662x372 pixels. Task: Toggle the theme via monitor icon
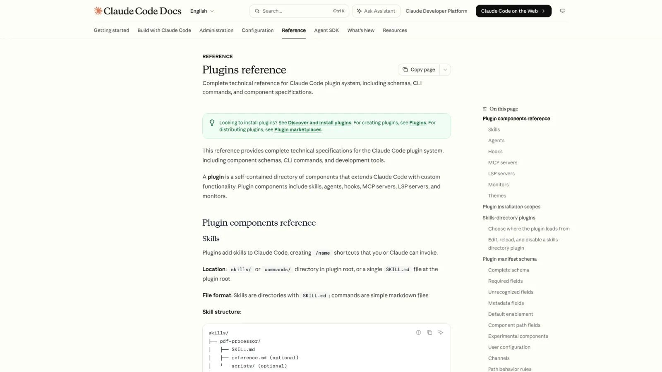pos(562,11)
